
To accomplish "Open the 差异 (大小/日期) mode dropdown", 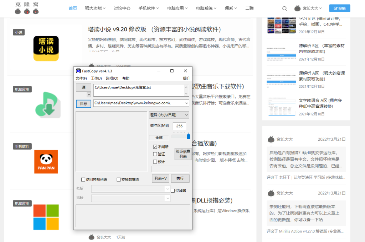I will click(x=169, y=115).
